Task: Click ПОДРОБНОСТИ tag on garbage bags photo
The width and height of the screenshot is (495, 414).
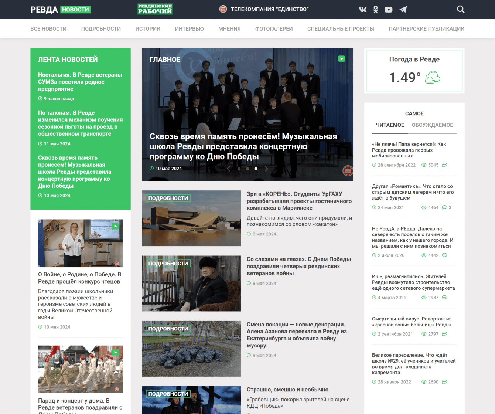Action: click(168, 329)
